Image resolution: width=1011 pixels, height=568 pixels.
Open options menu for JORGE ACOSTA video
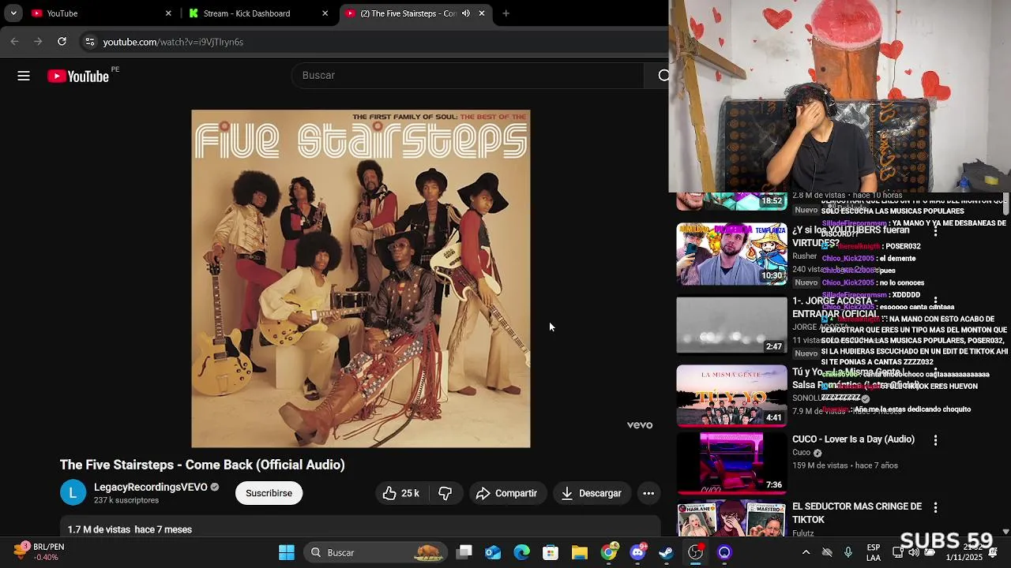pyautogui.click(x=935, y=302)
